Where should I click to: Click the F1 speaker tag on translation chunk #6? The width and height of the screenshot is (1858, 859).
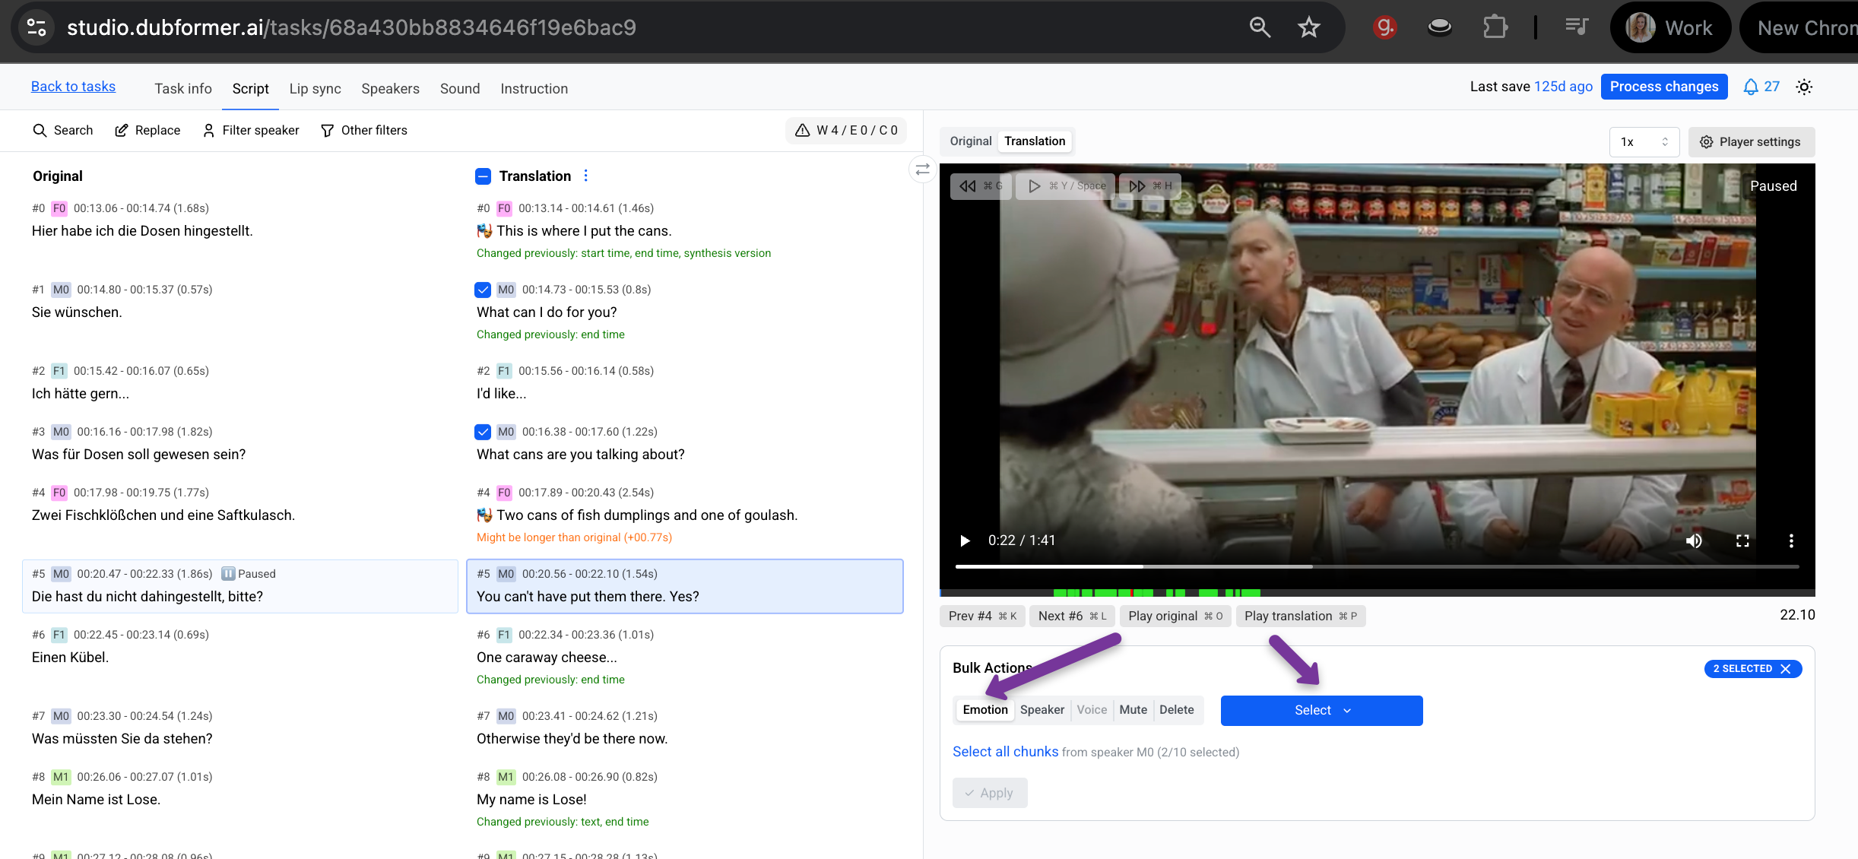[x=504, y=635]
